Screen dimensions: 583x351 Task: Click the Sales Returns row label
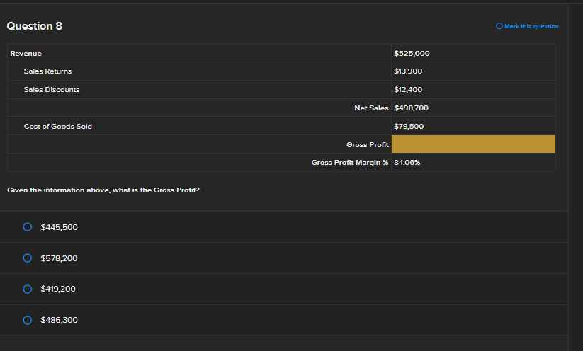47,71
